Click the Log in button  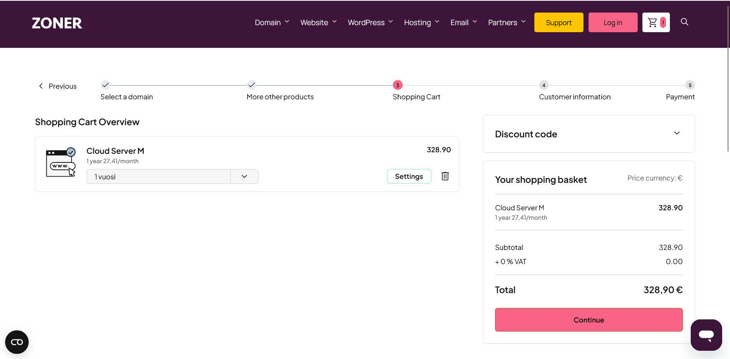(x=613, y=22)
